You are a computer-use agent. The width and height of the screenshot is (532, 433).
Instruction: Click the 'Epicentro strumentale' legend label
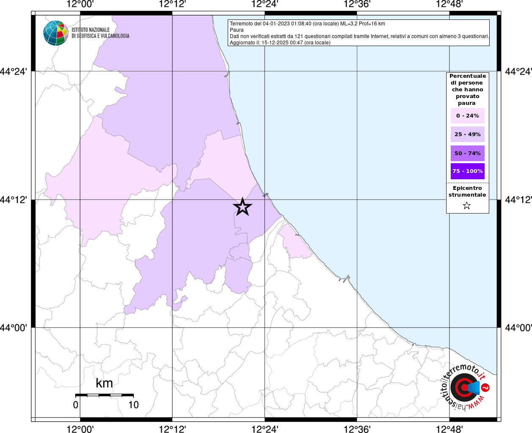[467, 192]
